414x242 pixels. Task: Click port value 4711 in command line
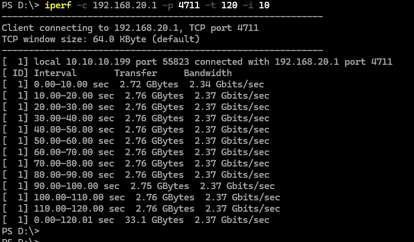tap(189, 5)
